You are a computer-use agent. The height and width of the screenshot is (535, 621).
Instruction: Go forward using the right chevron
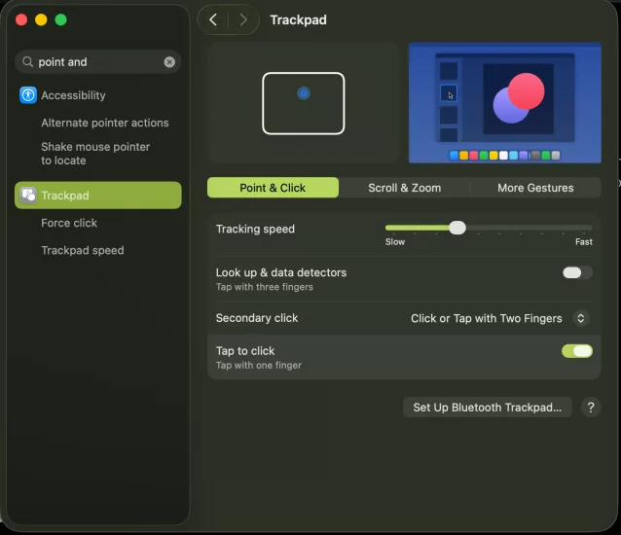tap(243, 19)
